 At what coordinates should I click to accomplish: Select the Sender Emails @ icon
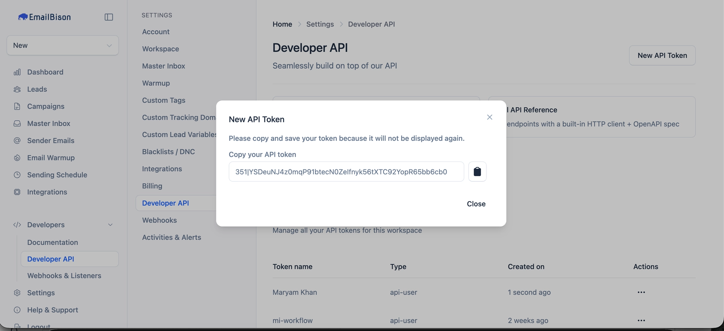pos(17,140)
